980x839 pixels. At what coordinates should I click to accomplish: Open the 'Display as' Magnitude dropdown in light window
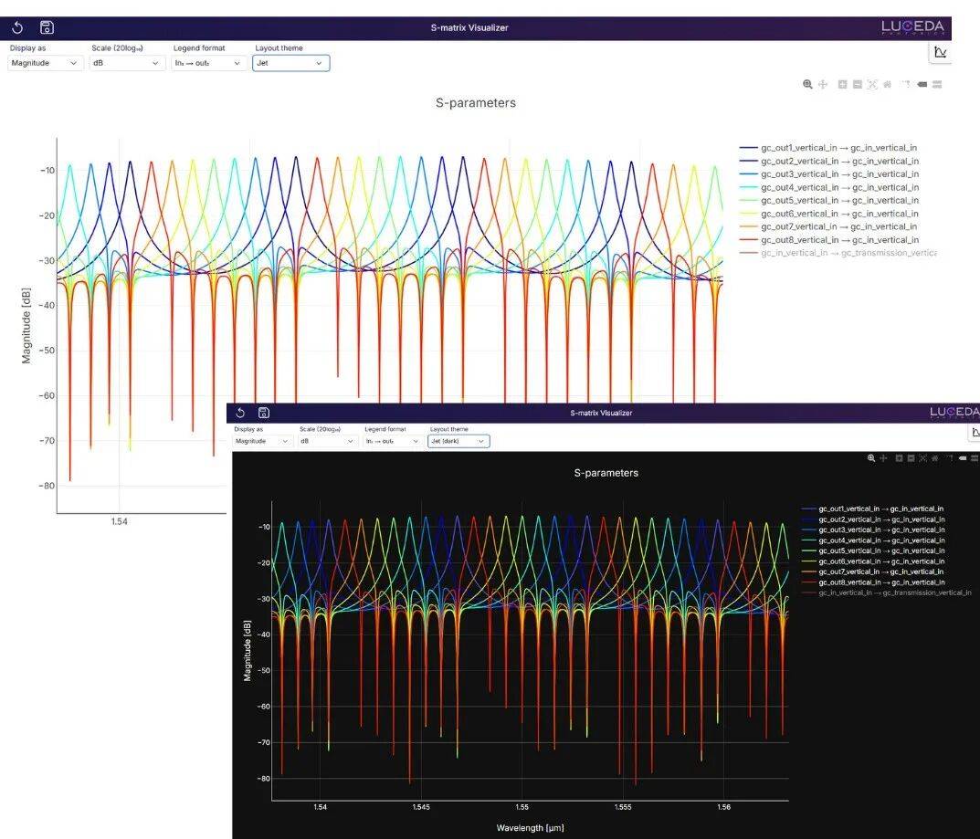(45, 63)
